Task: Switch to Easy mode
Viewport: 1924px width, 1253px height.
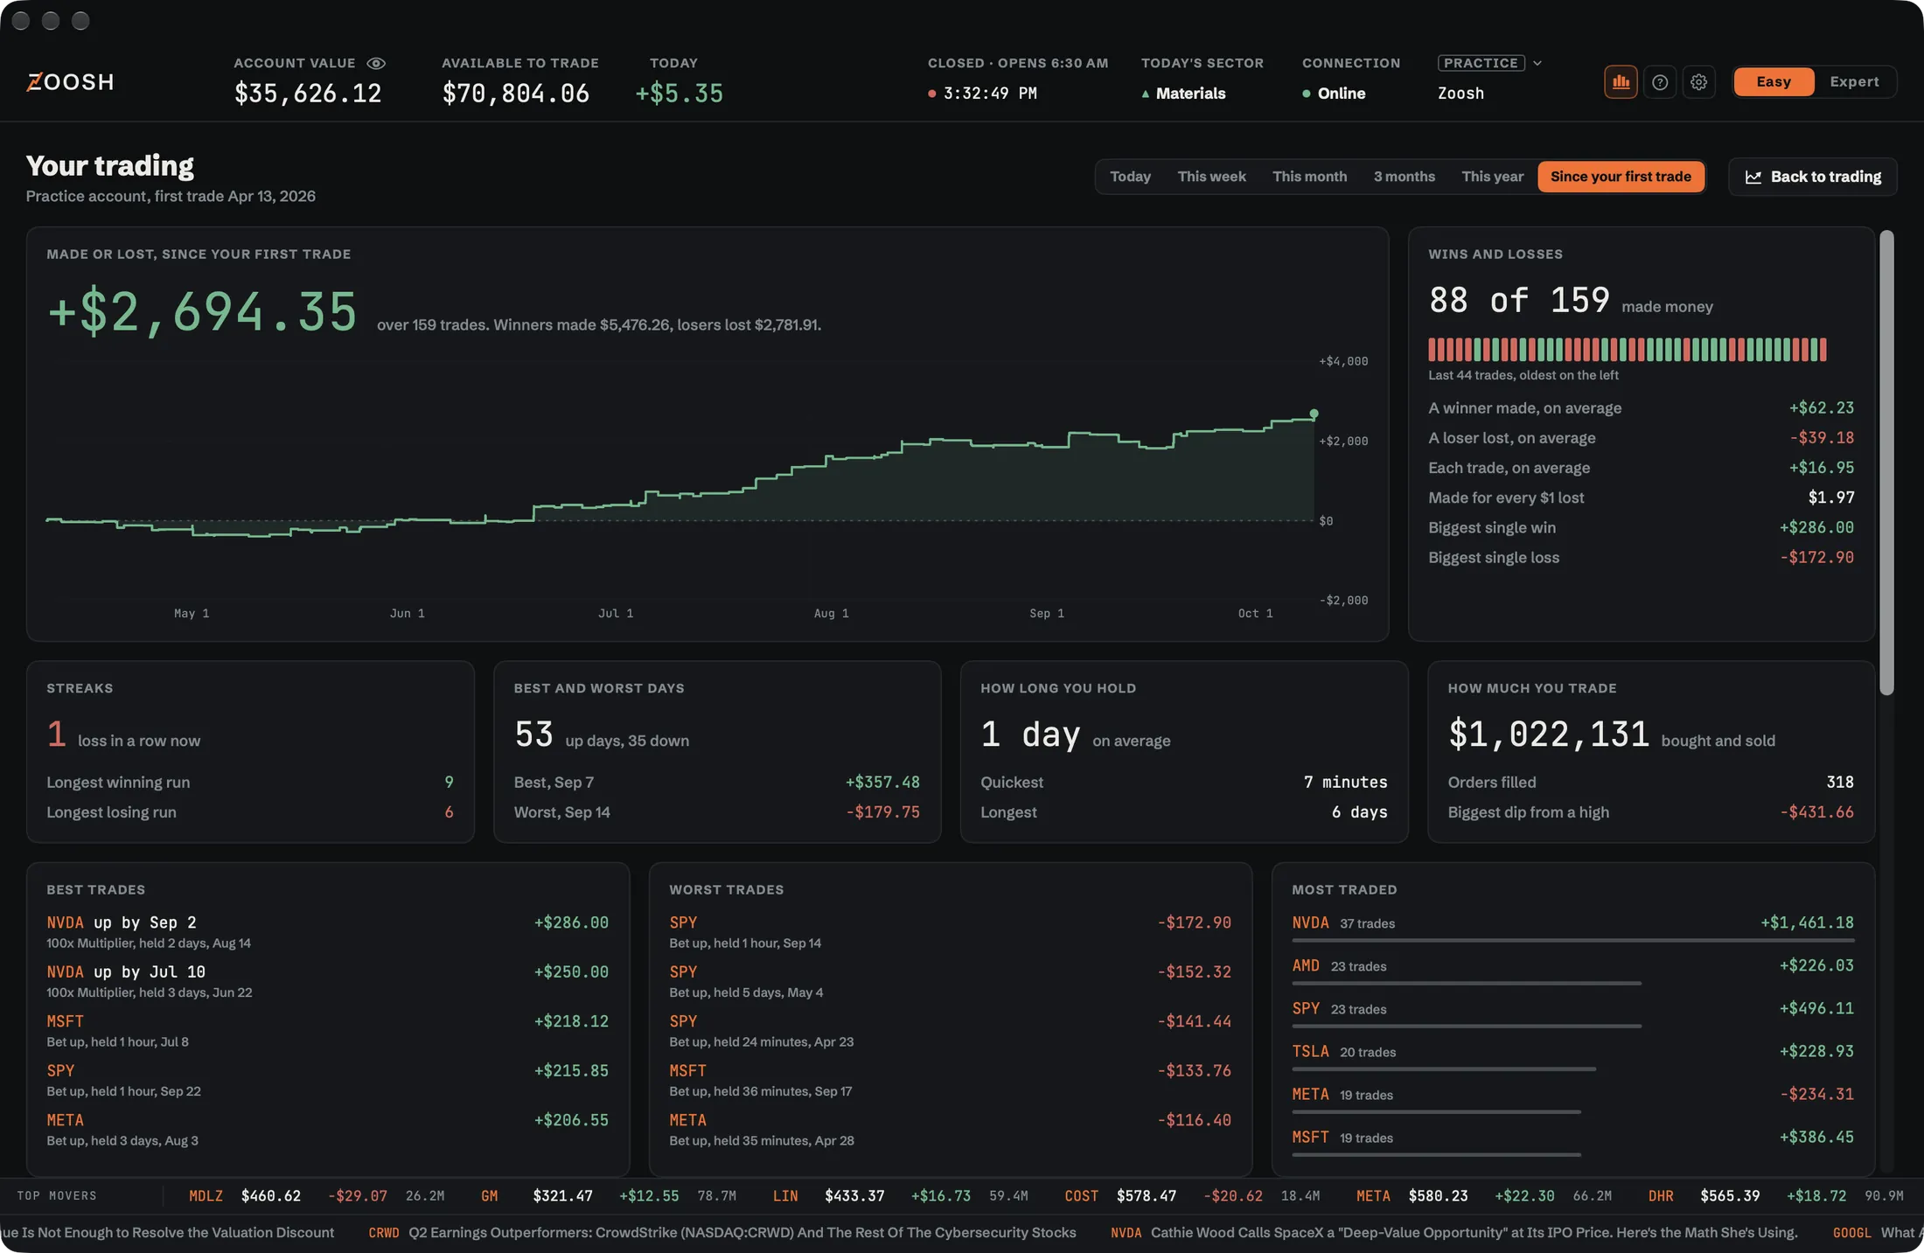Action: [1774, 81]
